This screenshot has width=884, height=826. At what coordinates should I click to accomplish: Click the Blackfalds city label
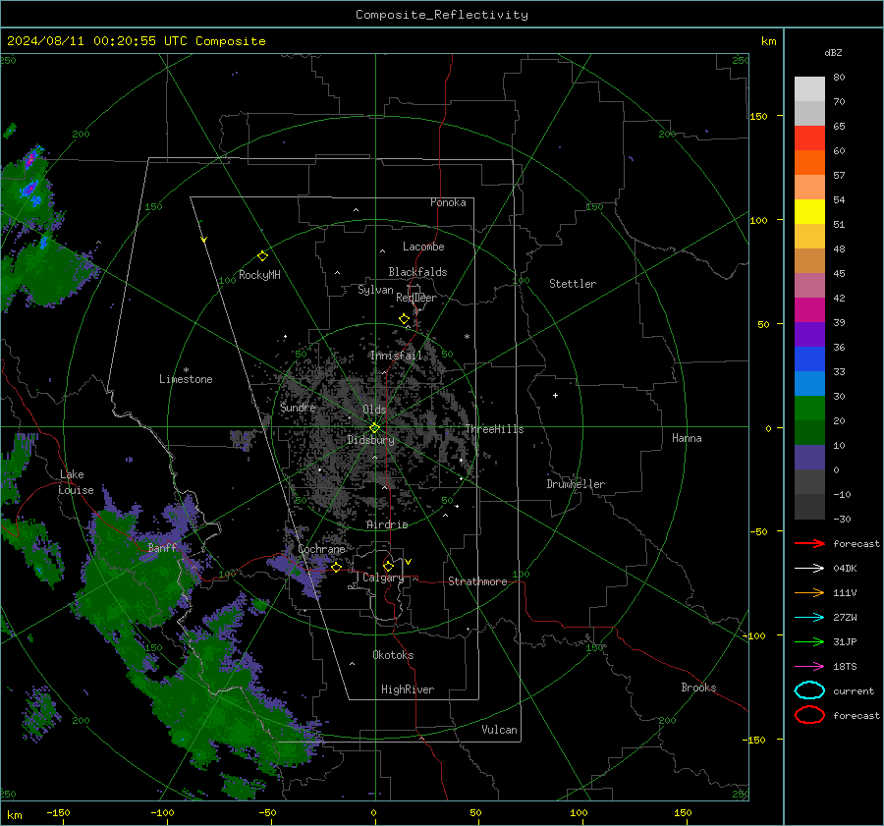(417, 272)
